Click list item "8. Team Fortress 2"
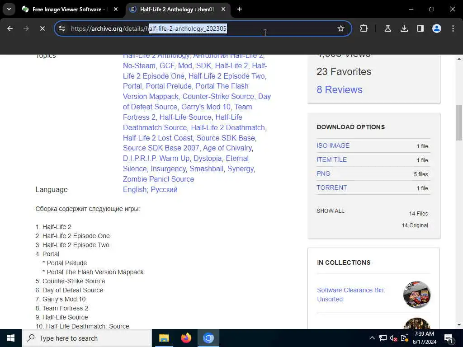 point(61,308)
